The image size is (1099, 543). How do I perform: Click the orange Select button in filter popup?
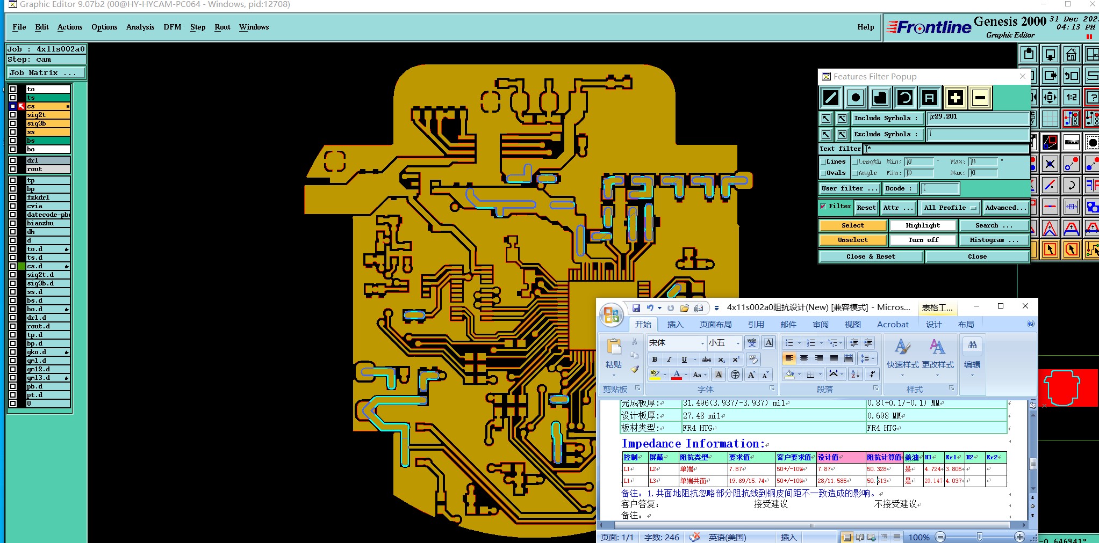pos(853,225)
